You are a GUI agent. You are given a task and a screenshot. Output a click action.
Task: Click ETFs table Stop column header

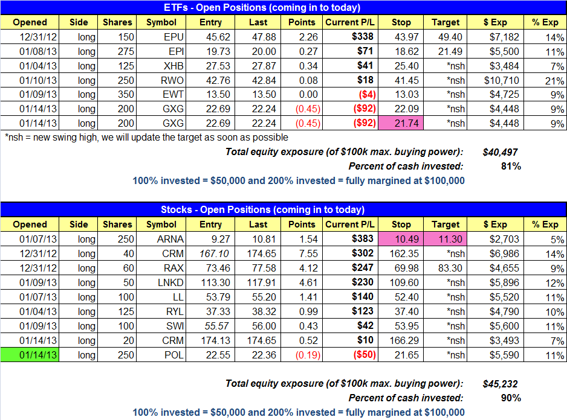[401, 22]
